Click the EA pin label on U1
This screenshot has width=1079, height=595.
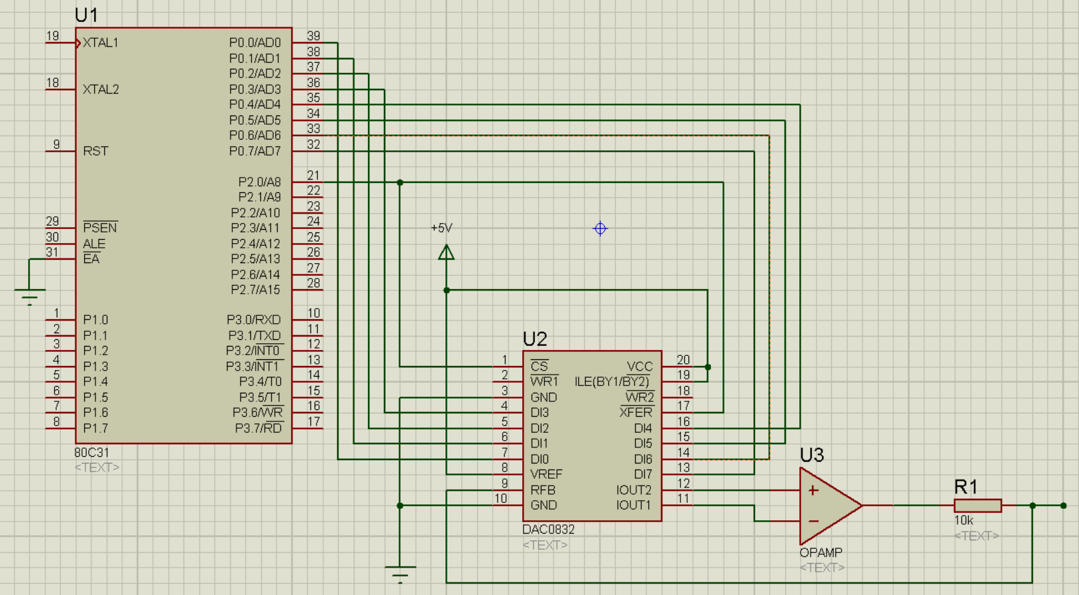91,259
